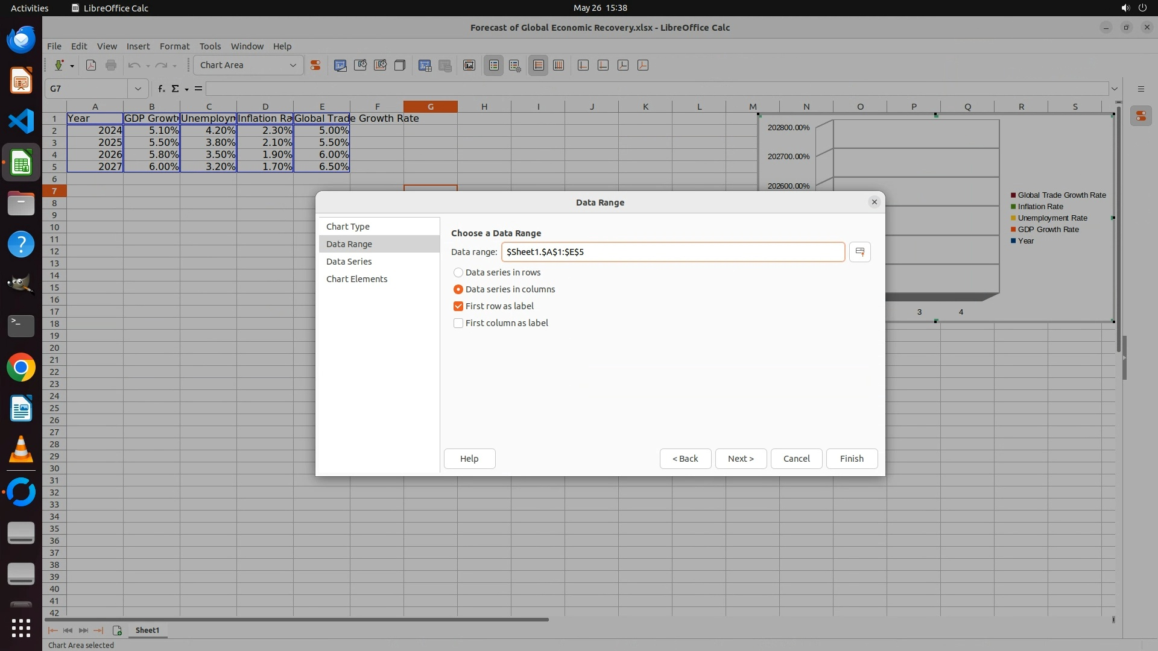1158x651 pixels.
Task: Toggle Vertical Grids toolbar icon
Action: tap(558, 65)
